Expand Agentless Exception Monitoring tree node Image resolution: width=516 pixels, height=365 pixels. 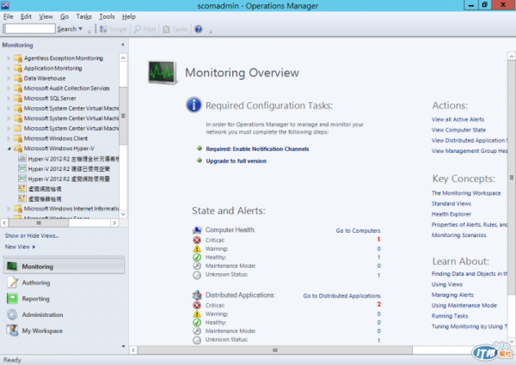click(9, 58)
